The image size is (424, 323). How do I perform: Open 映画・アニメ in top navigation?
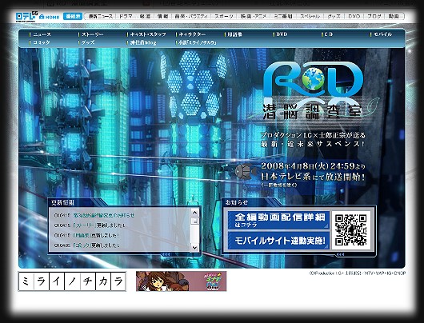(x=254, y=17)
